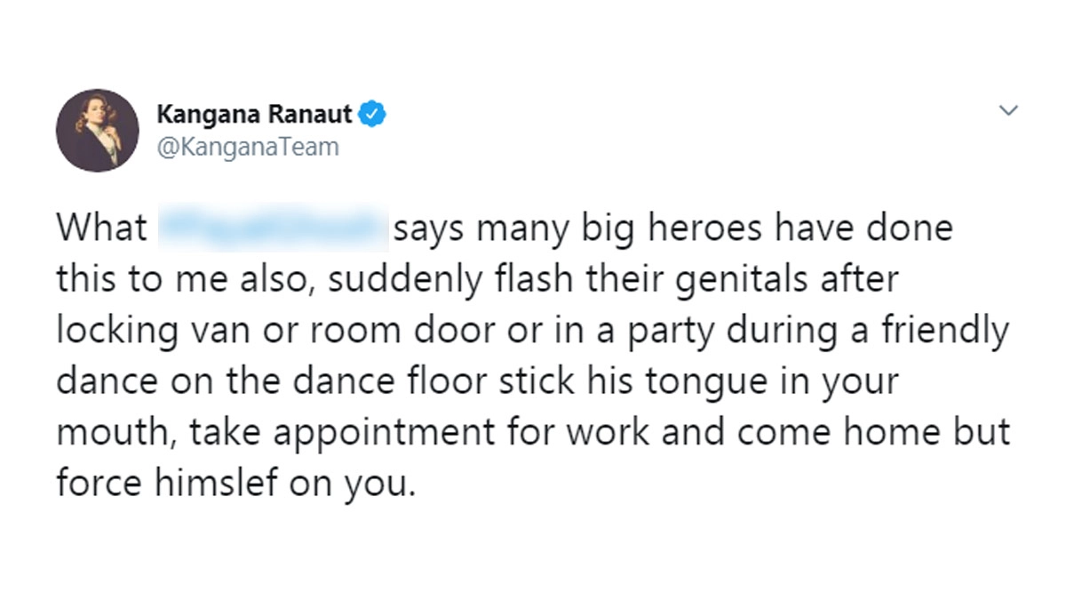Click the line starting "mouth, take appointment"
Viewport: 1066px width, 593px height.
pyautogui.click(x=533, y=432)
